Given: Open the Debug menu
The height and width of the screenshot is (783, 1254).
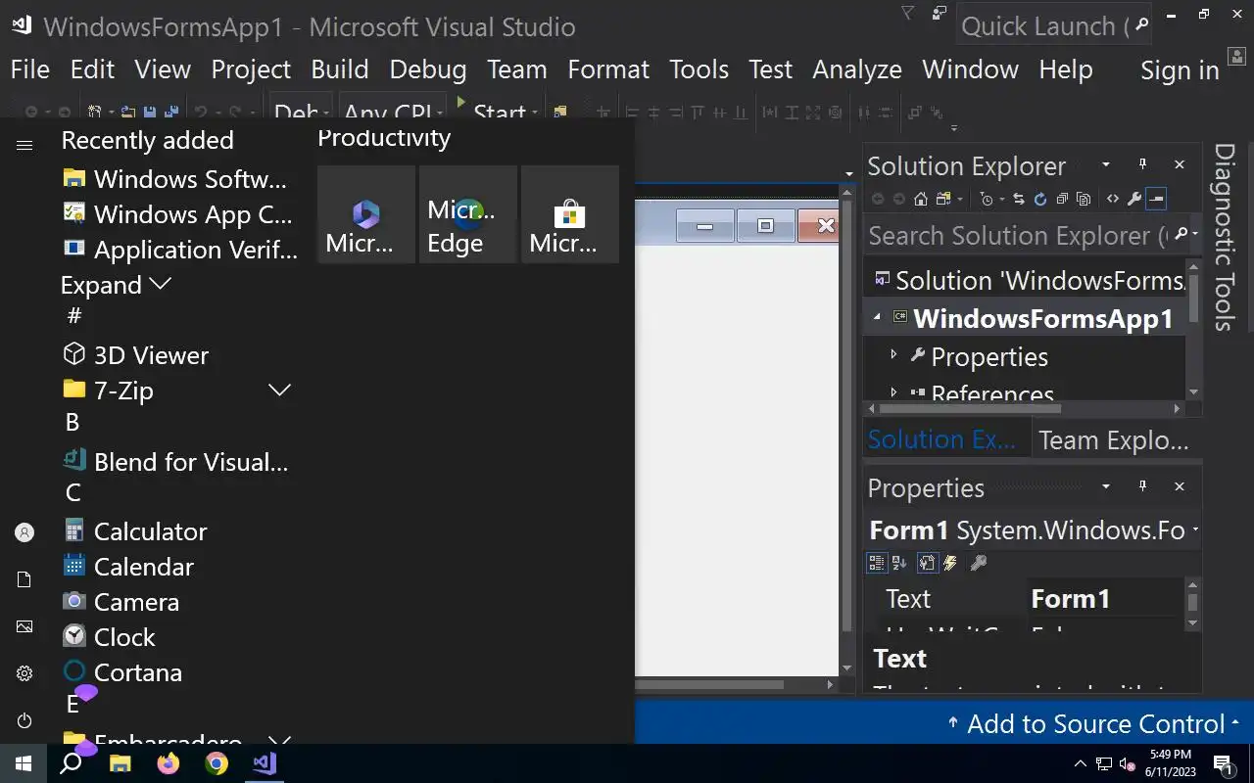Looking at the screenshot, I should (428, 69).
